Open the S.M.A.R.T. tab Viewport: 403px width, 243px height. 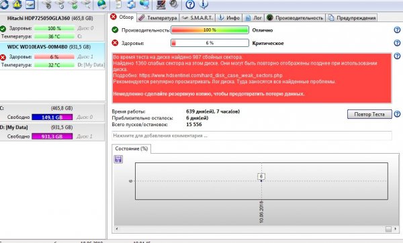pyautogui.click(x=197, y=17)
